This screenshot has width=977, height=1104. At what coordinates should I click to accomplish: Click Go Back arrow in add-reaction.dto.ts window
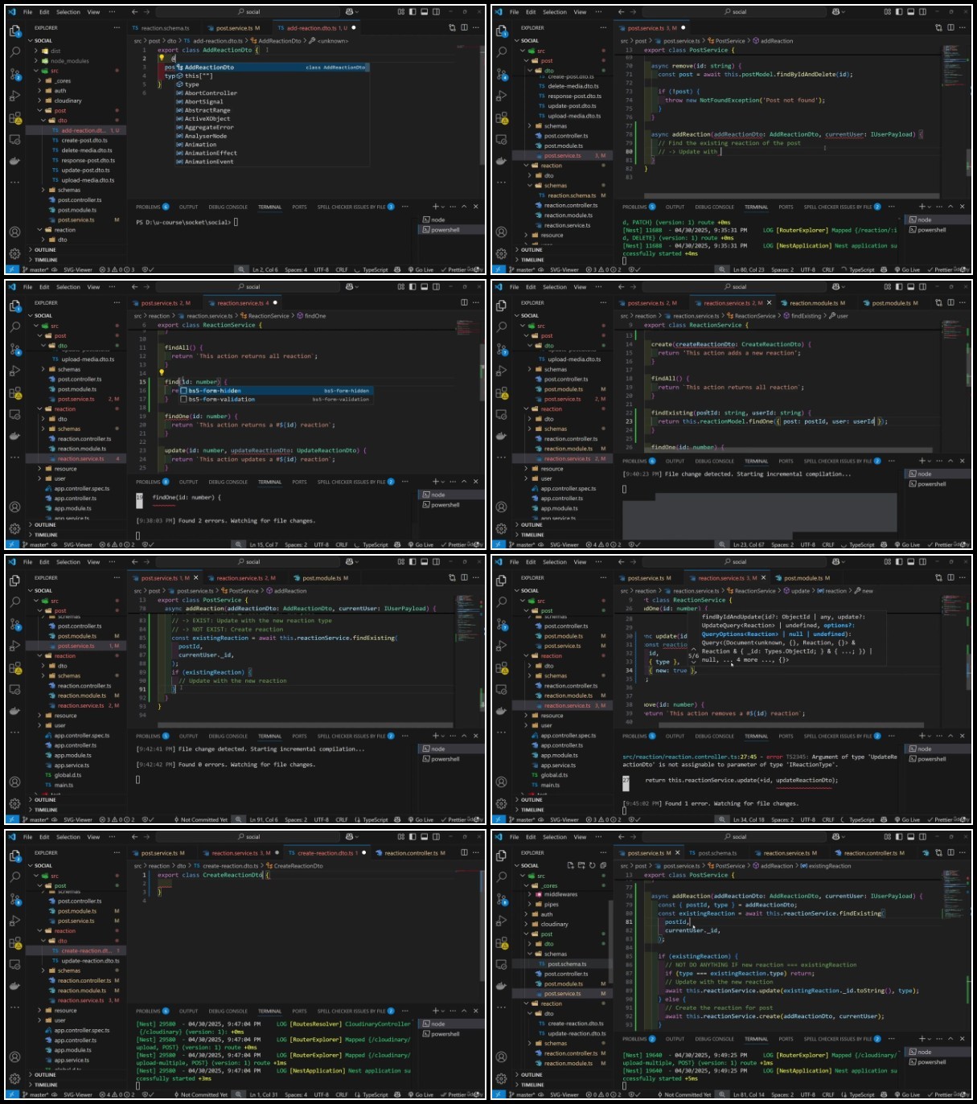coord(135,12)
